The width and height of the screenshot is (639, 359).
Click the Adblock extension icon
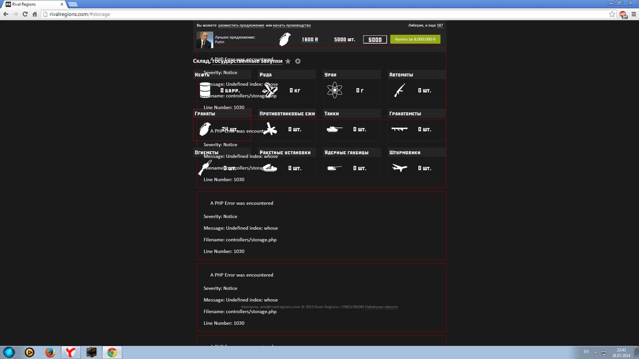click(x=624, y=14)
